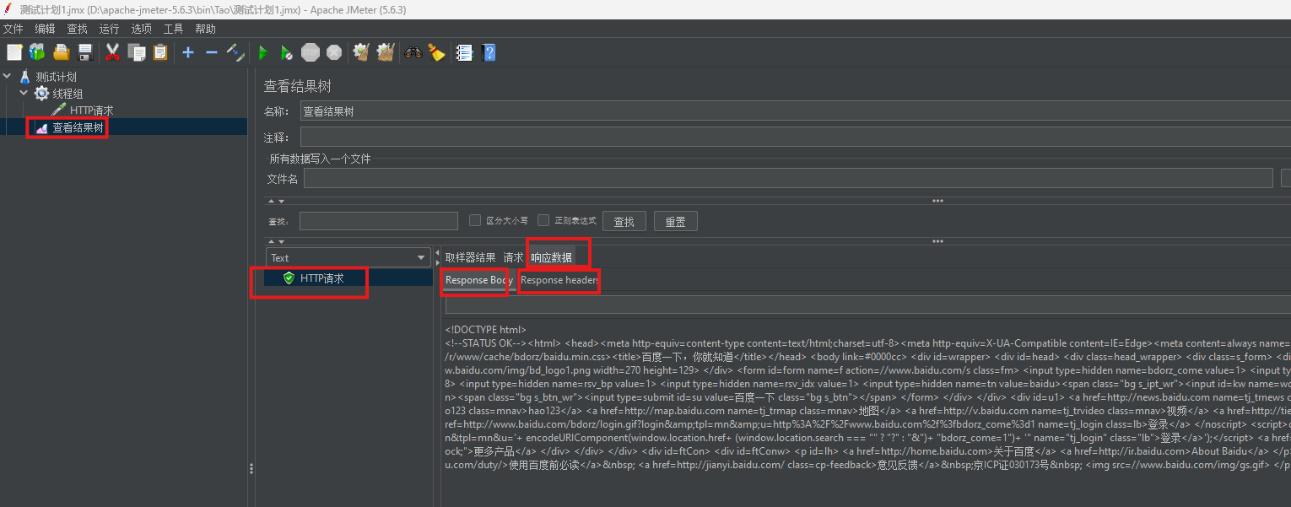The image size is (1291, 507).
Task: Click the 文件名 input field
Action: [788, 178]
